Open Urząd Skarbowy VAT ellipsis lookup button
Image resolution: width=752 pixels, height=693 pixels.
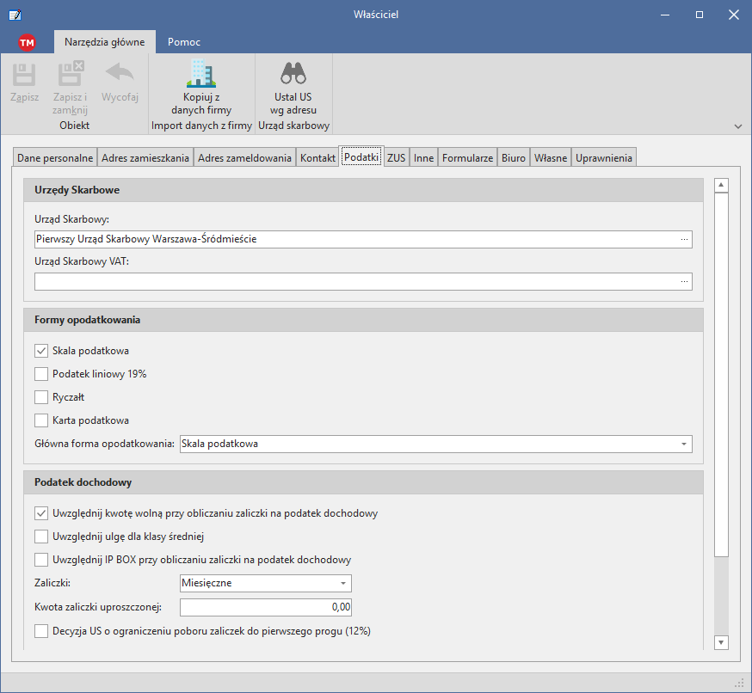[684, 281]
